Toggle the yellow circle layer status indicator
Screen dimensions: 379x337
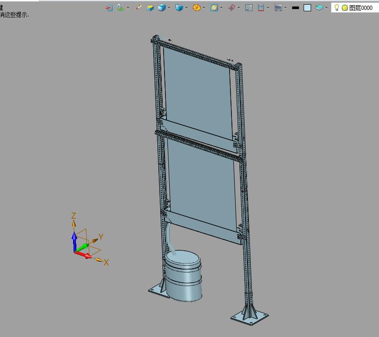(x=345, y=8)
